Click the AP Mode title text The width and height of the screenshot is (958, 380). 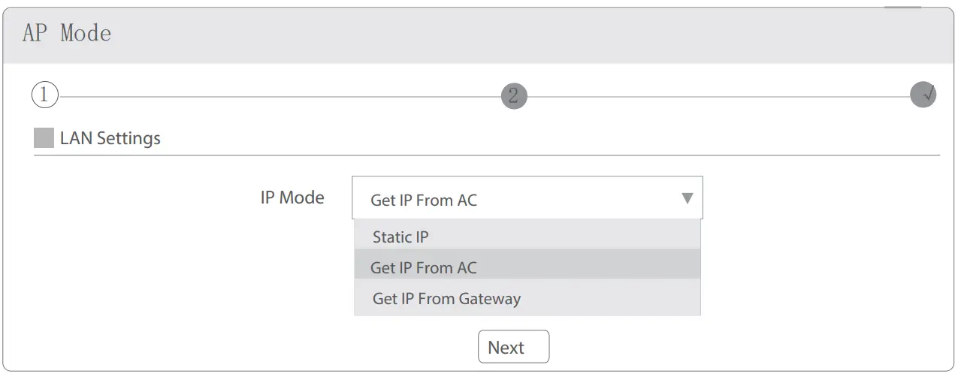[67, 34]
